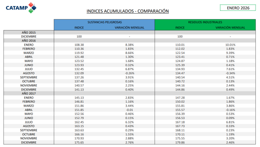
Task: Select the 6.81% variation cell
Action: pyautogui.click(x=230, y=122)
